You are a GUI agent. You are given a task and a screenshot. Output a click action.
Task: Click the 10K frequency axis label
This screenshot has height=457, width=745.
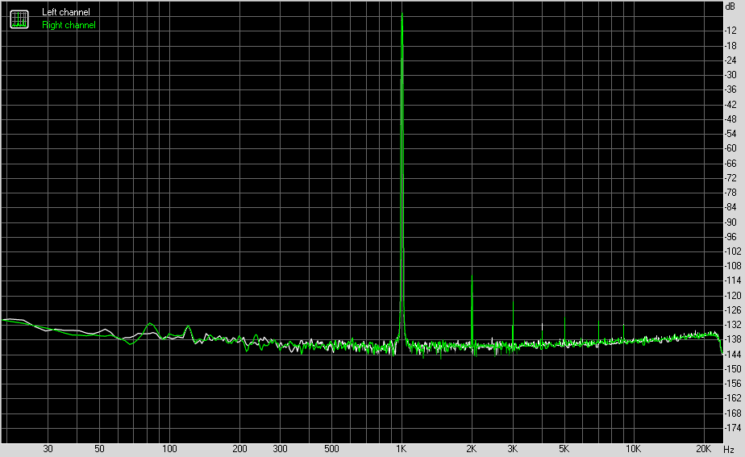(634, 448)
